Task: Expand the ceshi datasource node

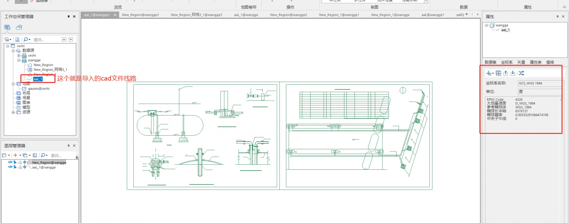Action: (19, 55)
